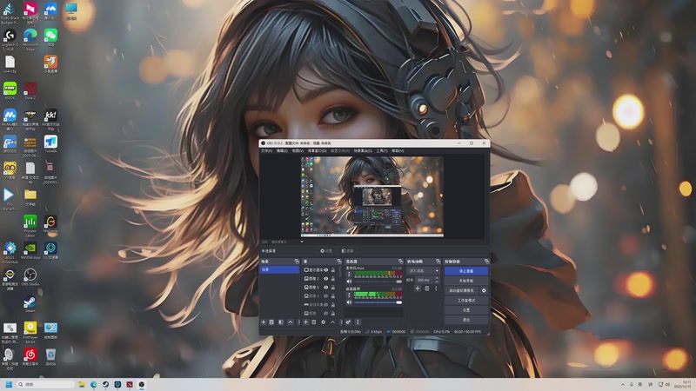The image size is (696, 391).
Task: Open transition properties three-dot icon
Action: [x=436, y=288]
